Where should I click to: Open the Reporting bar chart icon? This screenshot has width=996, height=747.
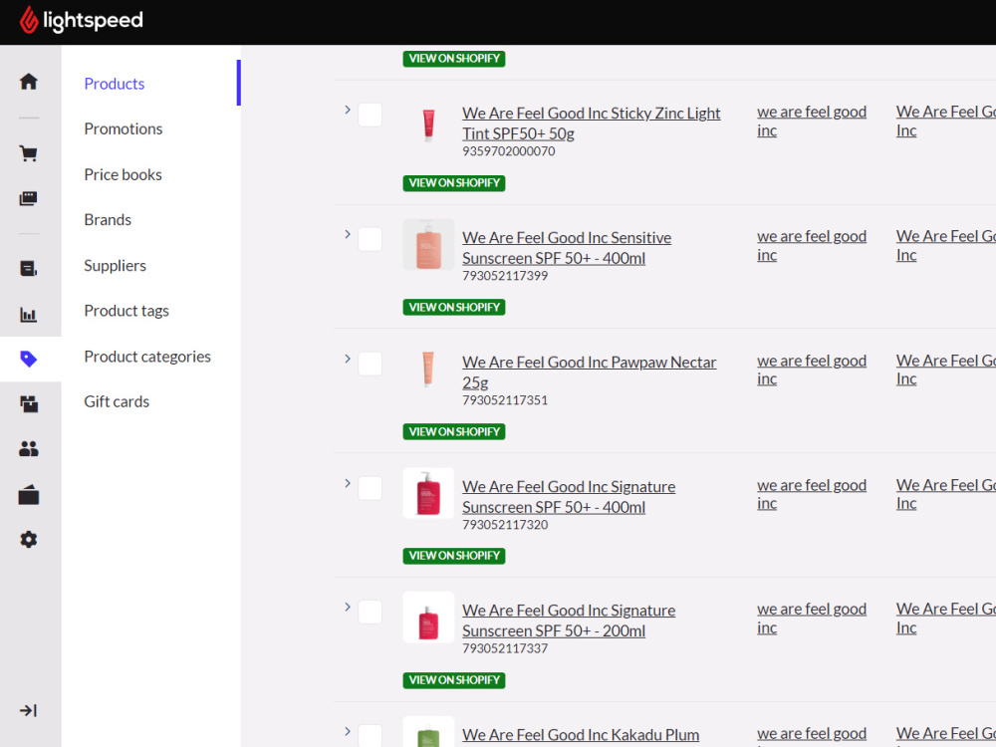pyautogui.click(x=29, y=315)
